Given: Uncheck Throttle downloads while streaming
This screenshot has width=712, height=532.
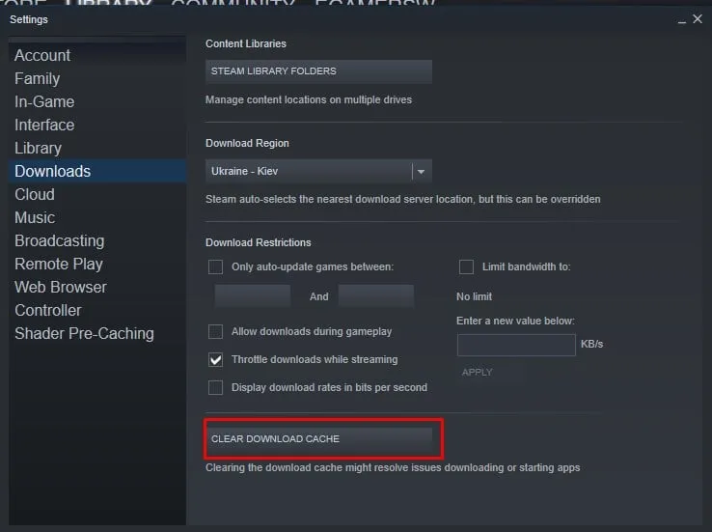Looking at the screenshot, I should 215,360.
